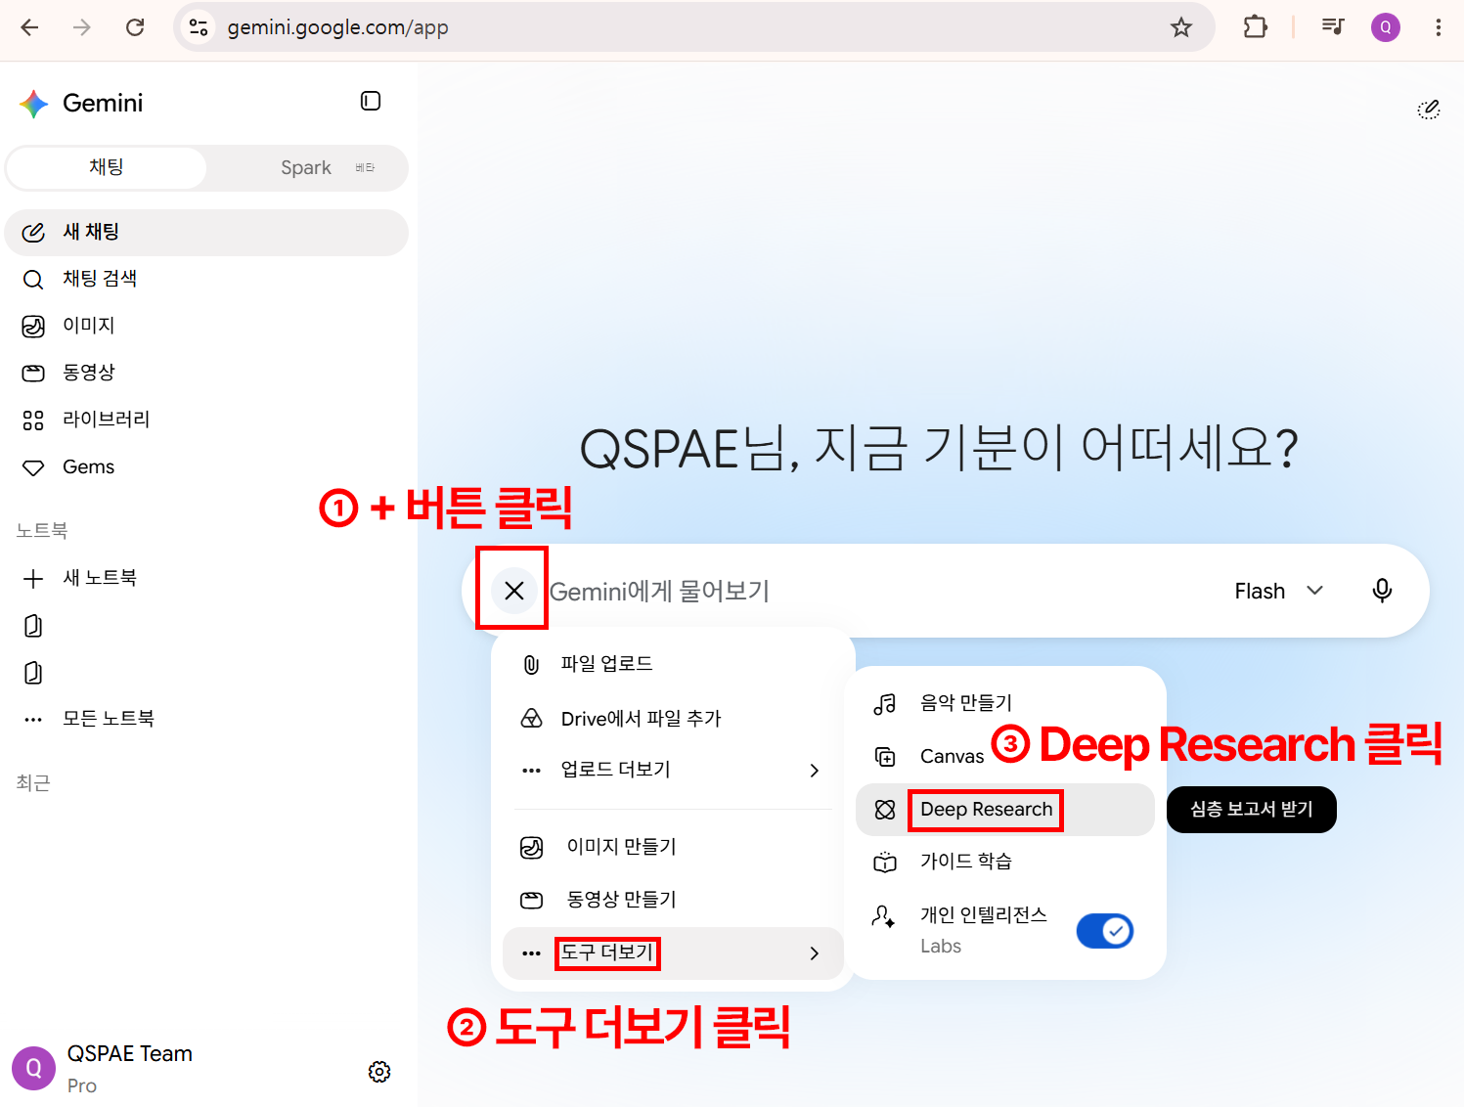This screenshot has width=1464, height=1107.
Task: Switch to the 채팅 tab
Action: (107, 168)
